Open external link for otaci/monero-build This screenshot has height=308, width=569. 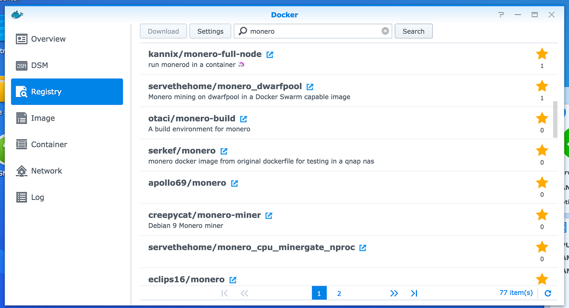pos(243,119)
